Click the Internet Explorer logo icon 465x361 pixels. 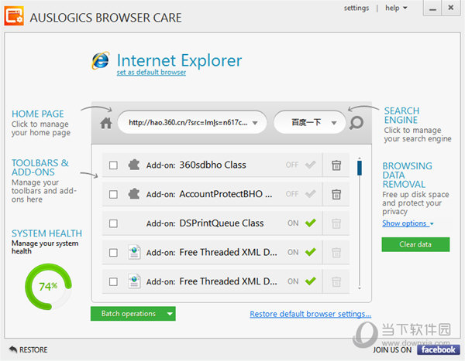[x=101, y=60]
